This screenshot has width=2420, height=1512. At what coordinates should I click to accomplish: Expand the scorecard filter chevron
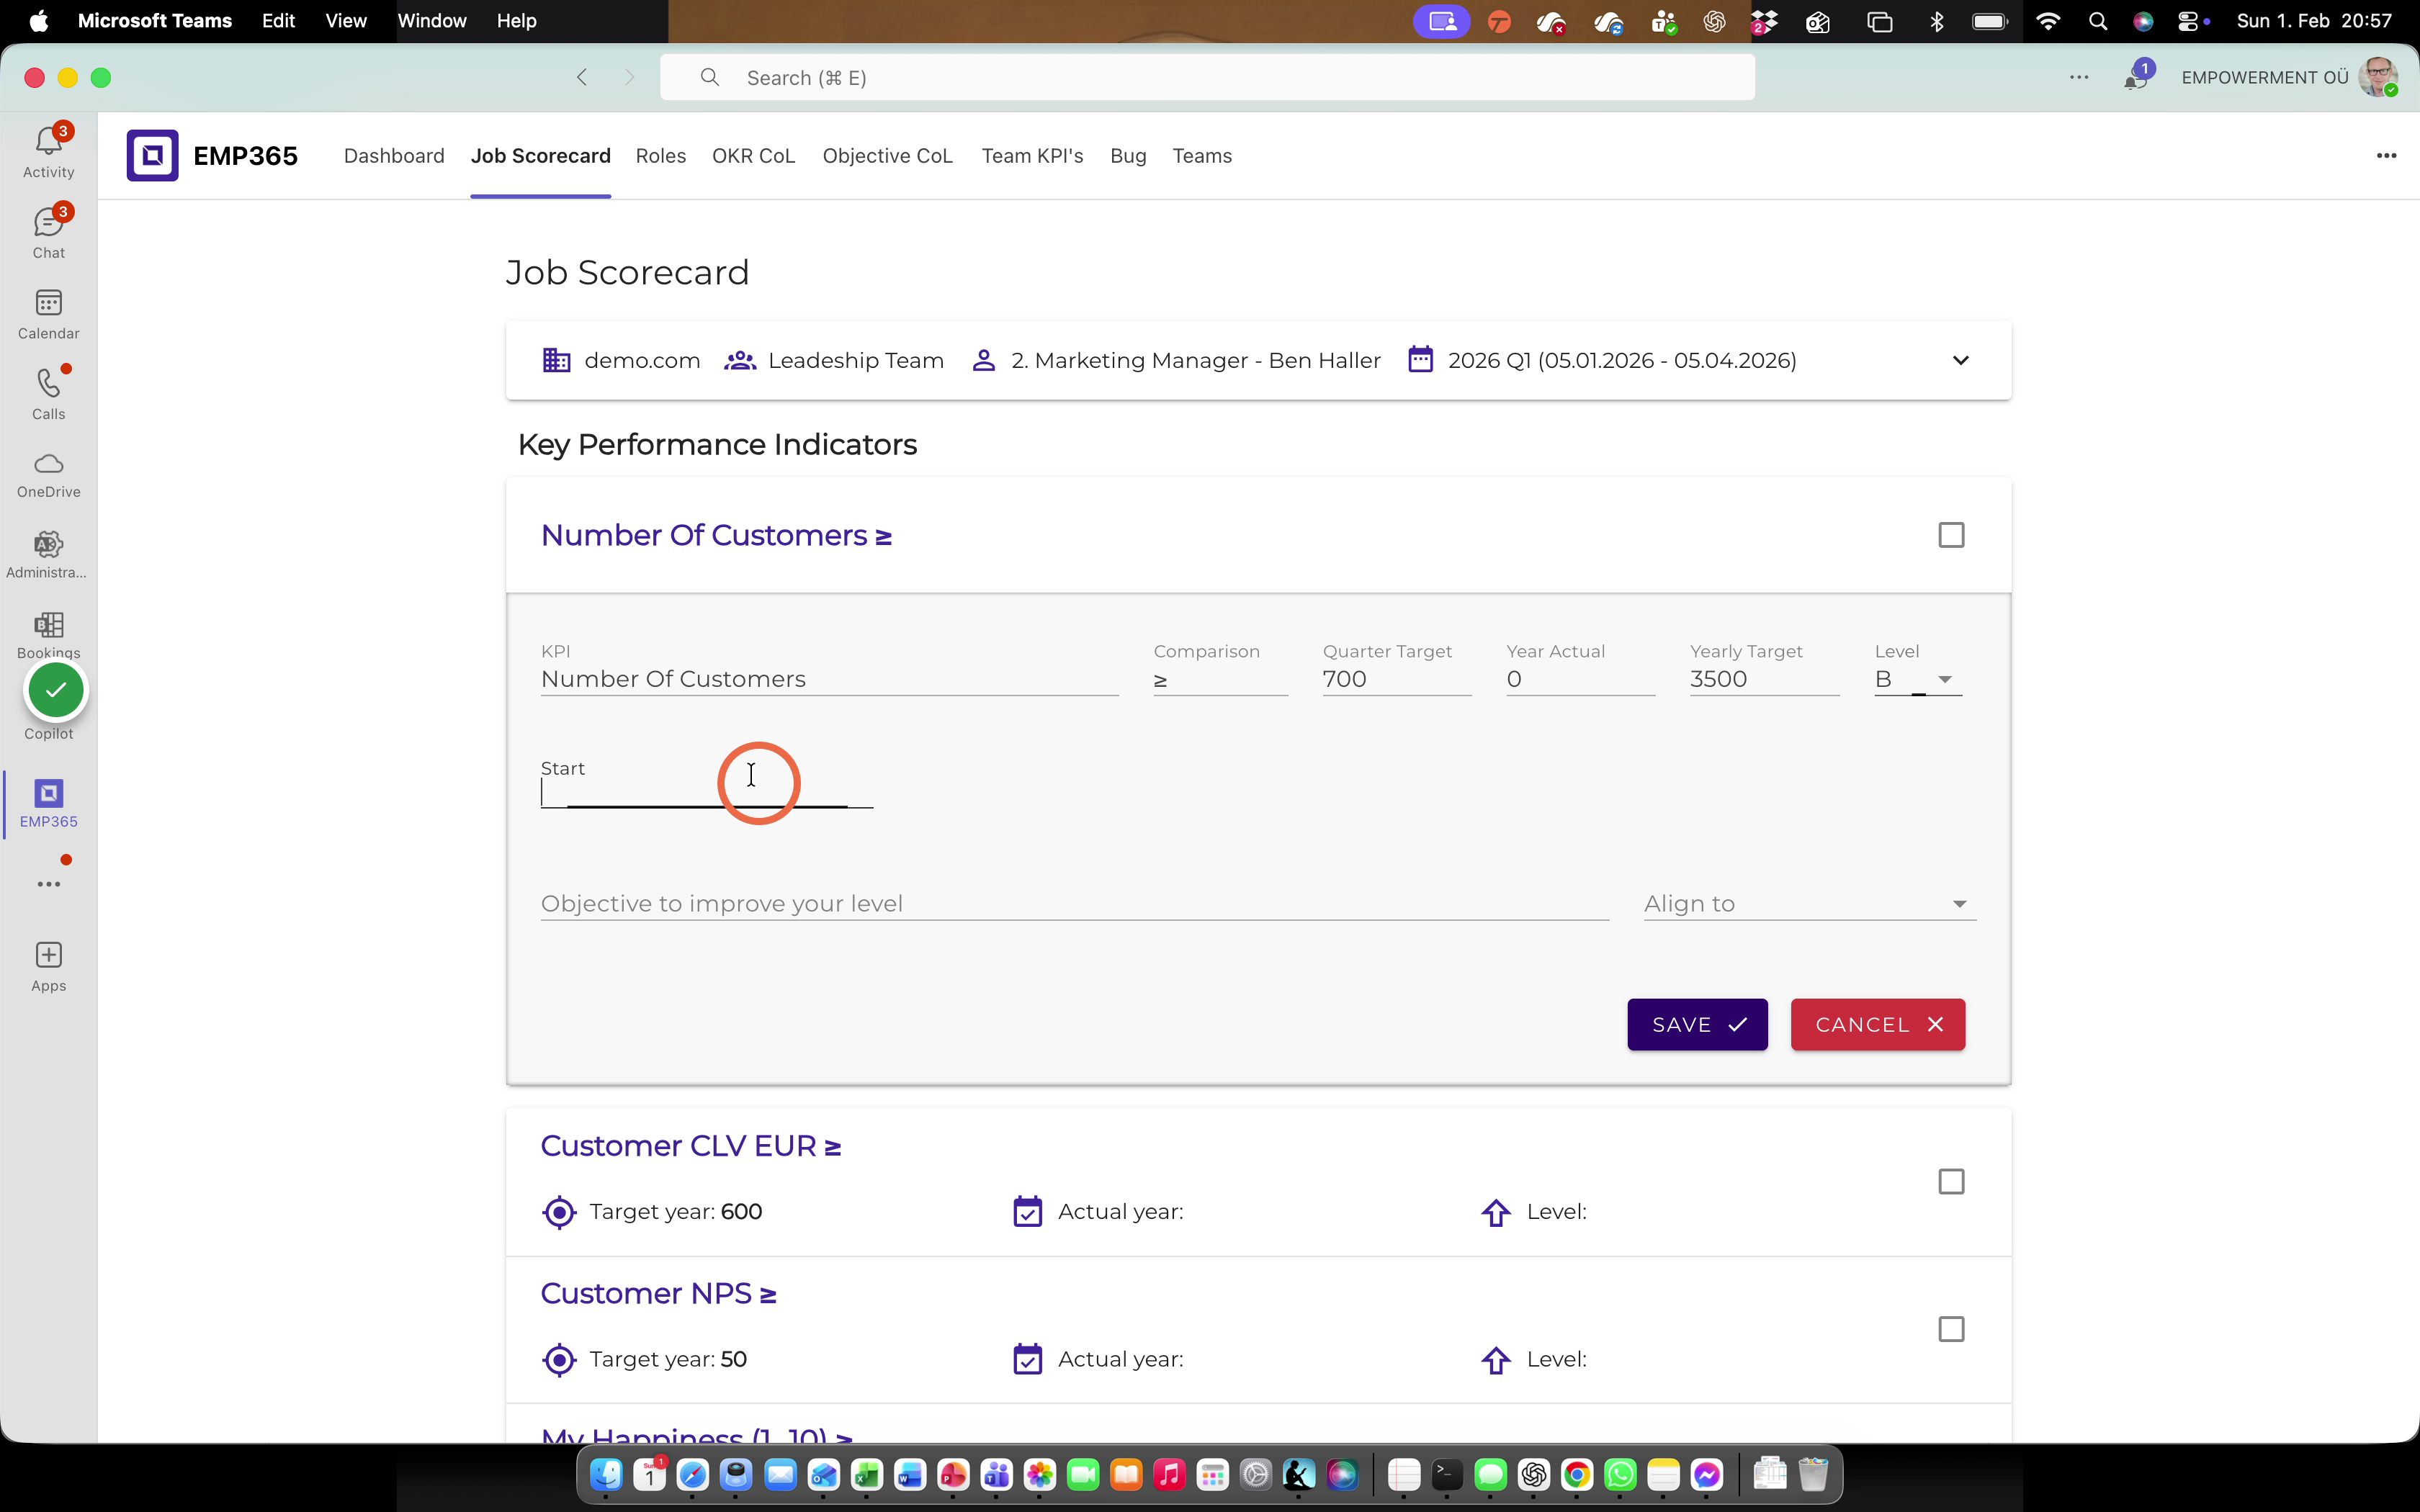click(1960, 360)
